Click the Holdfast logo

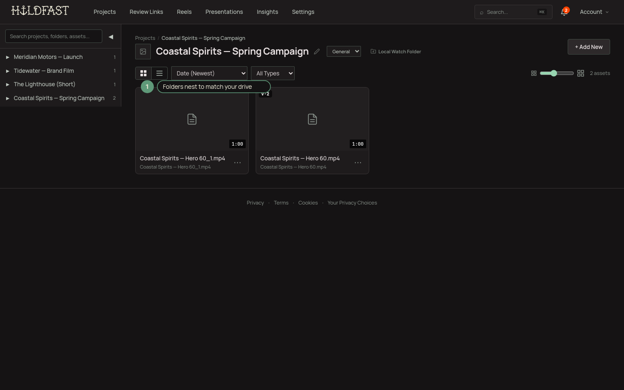click(40, 10)
